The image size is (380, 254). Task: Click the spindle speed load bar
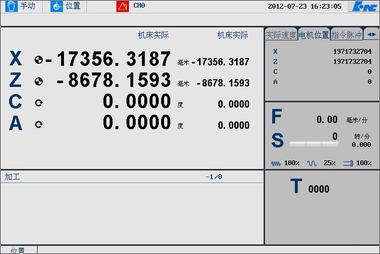314,144
